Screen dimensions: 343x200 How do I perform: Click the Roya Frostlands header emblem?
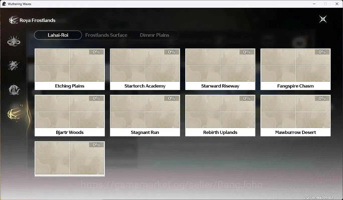tap(14, 20)
